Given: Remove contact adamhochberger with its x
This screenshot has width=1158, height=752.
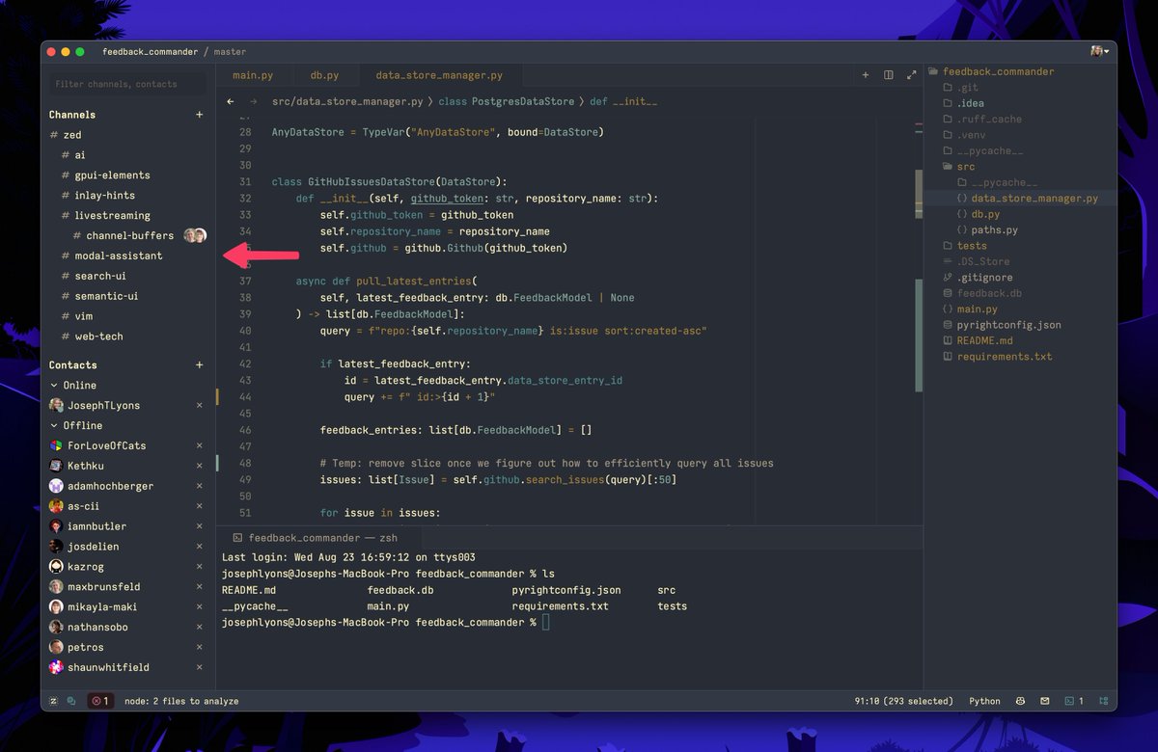Looking at the screenshot, I should tap(200, 486).
